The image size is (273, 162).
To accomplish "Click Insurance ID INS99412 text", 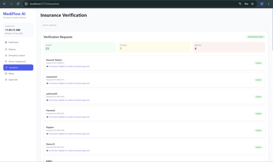I will pyautogui.click(x=55, y=63).
